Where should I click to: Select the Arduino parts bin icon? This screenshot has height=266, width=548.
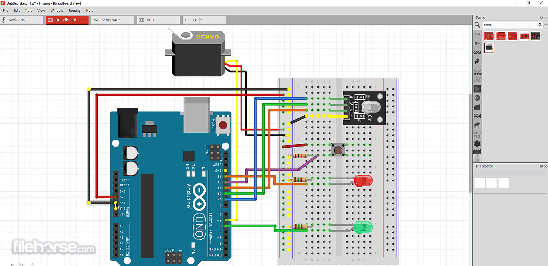pyautogui.click(x=477, y=52)
